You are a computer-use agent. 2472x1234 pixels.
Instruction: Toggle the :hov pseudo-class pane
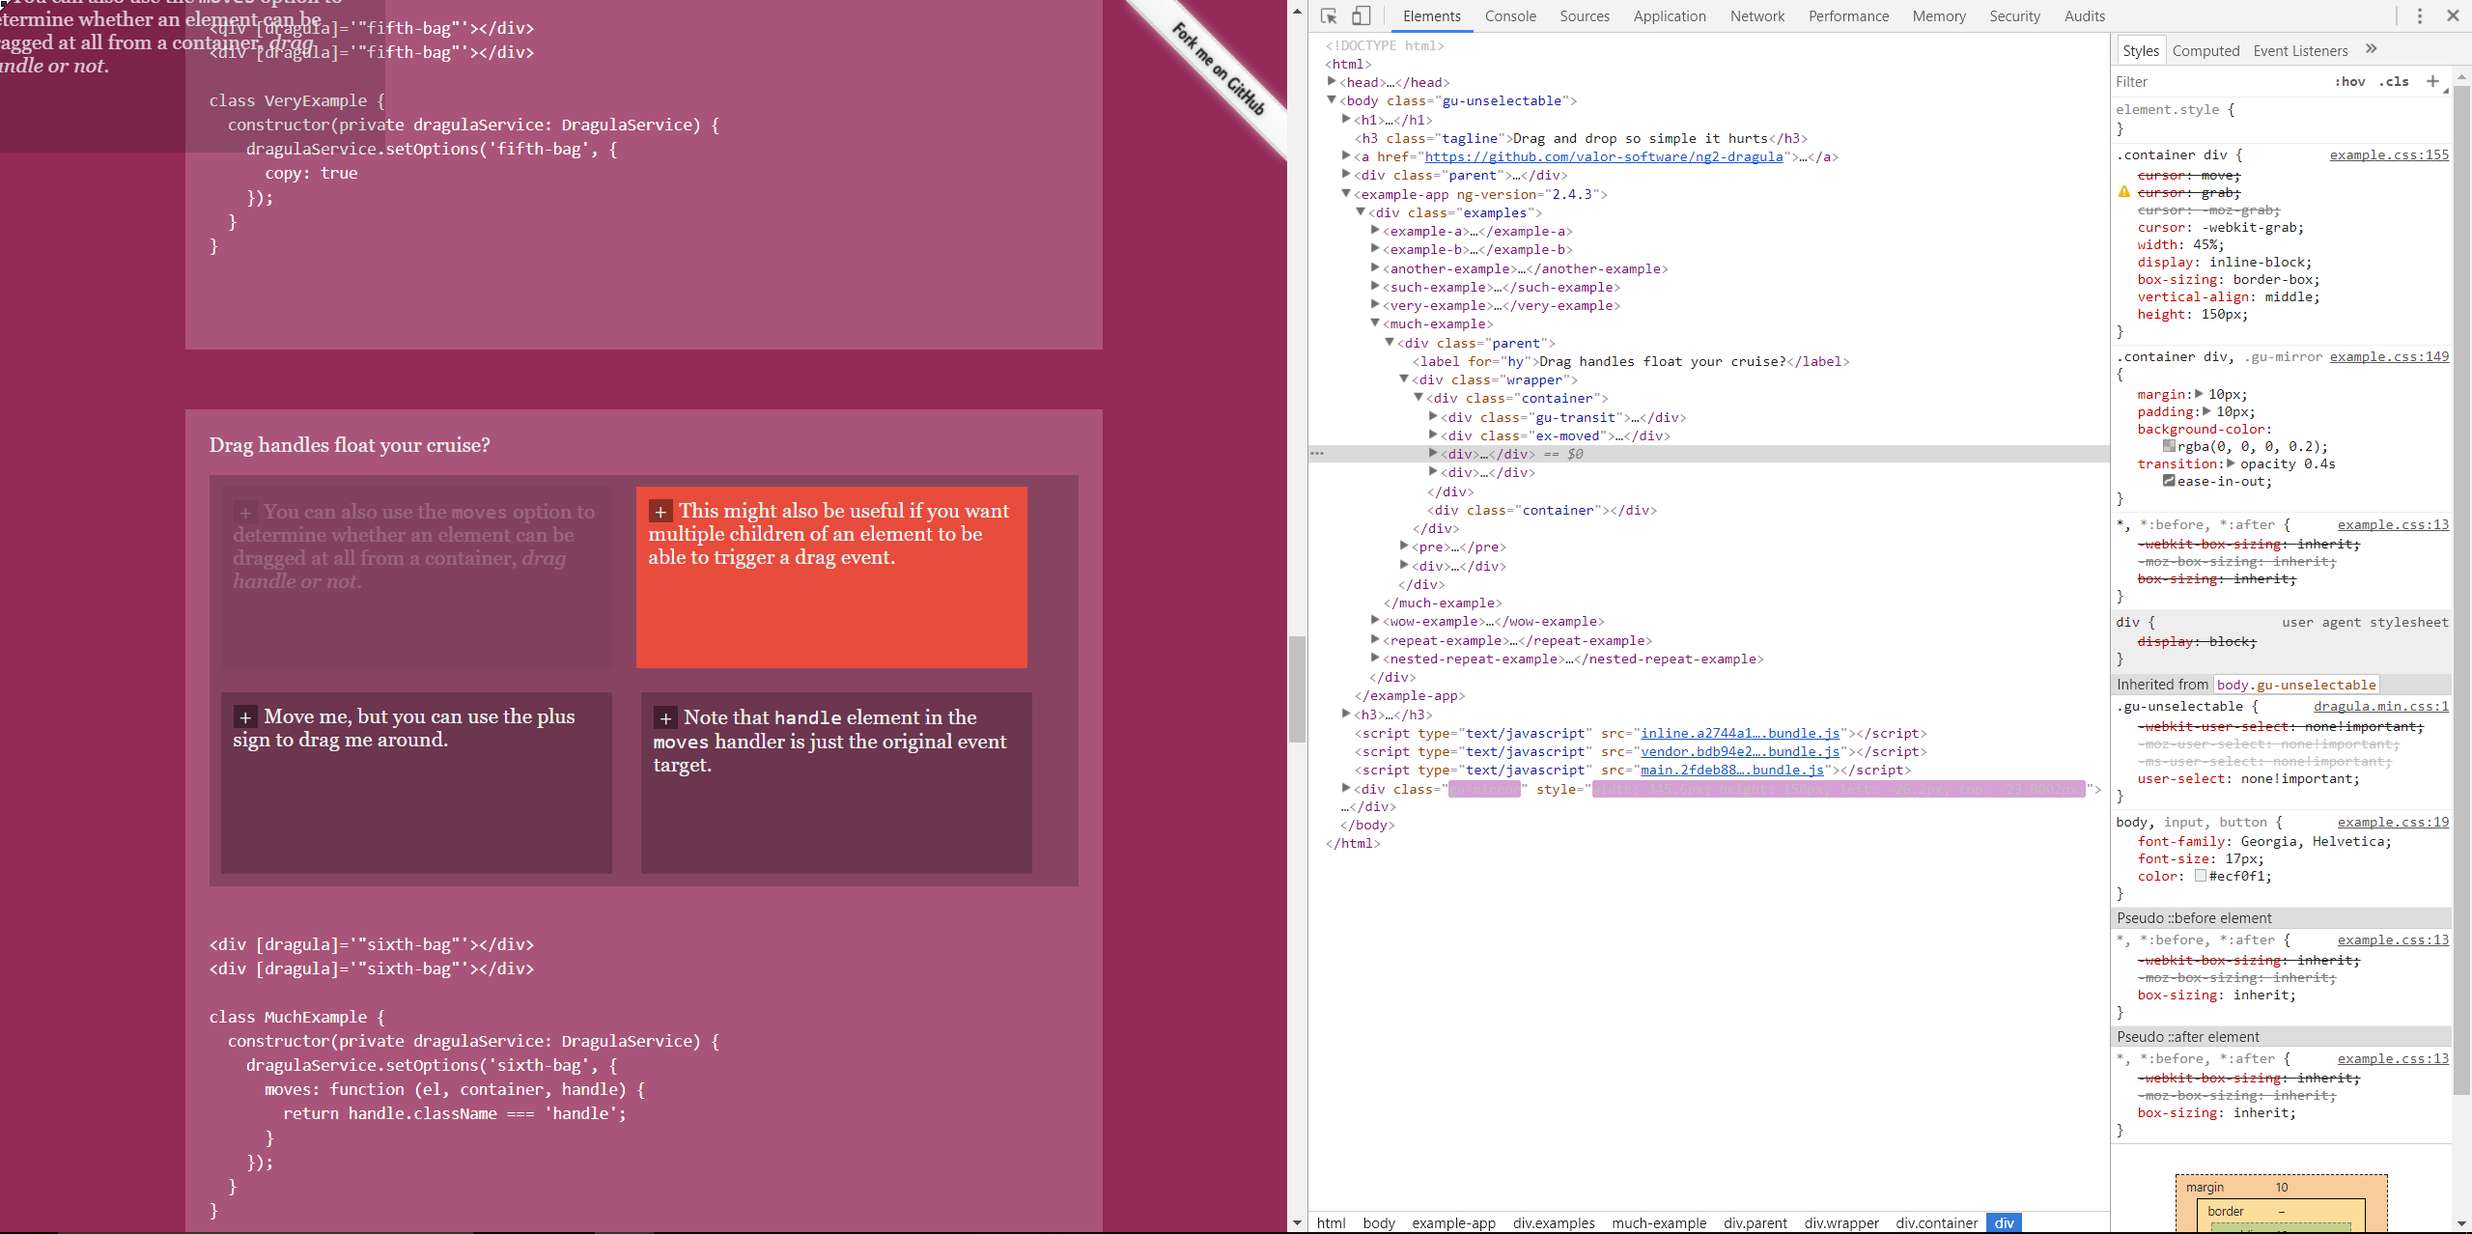click(2350, 81)
